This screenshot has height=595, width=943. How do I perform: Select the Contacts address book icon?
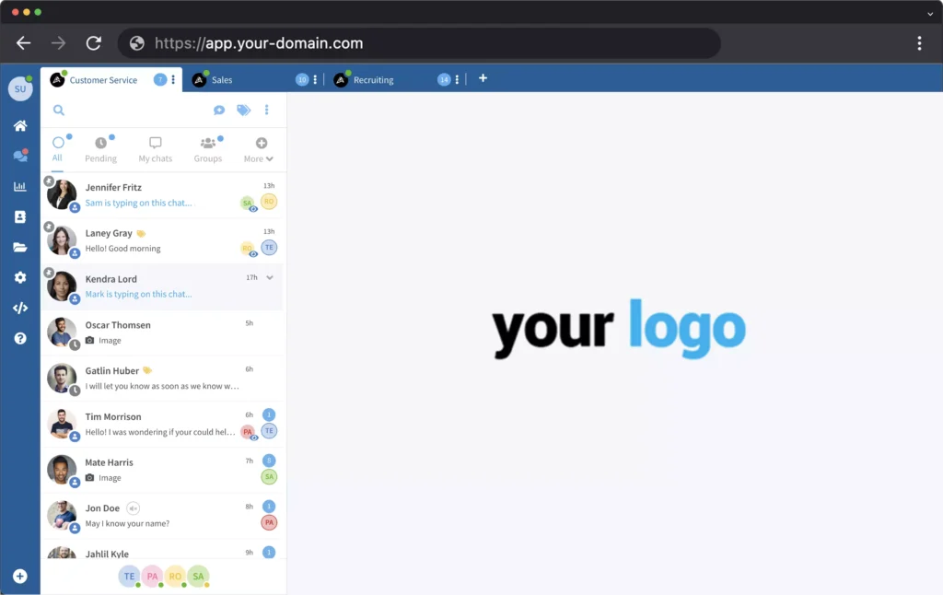19,216
